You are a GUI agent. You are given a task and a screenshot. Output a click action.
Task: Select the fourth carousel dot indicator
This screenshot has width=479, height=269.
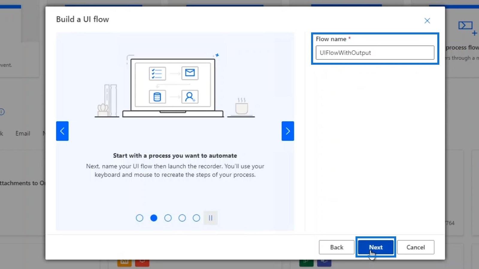182,218
